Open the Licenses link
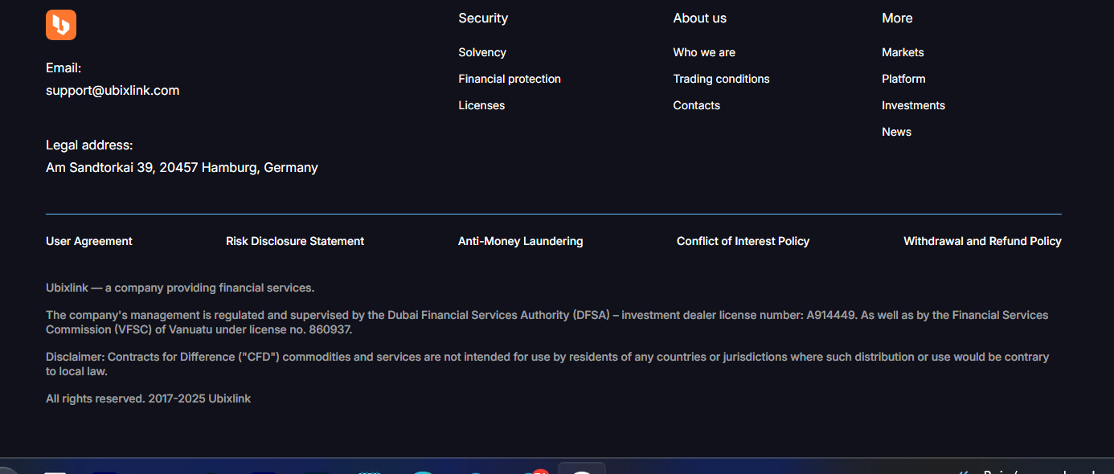 click(481, 105)
